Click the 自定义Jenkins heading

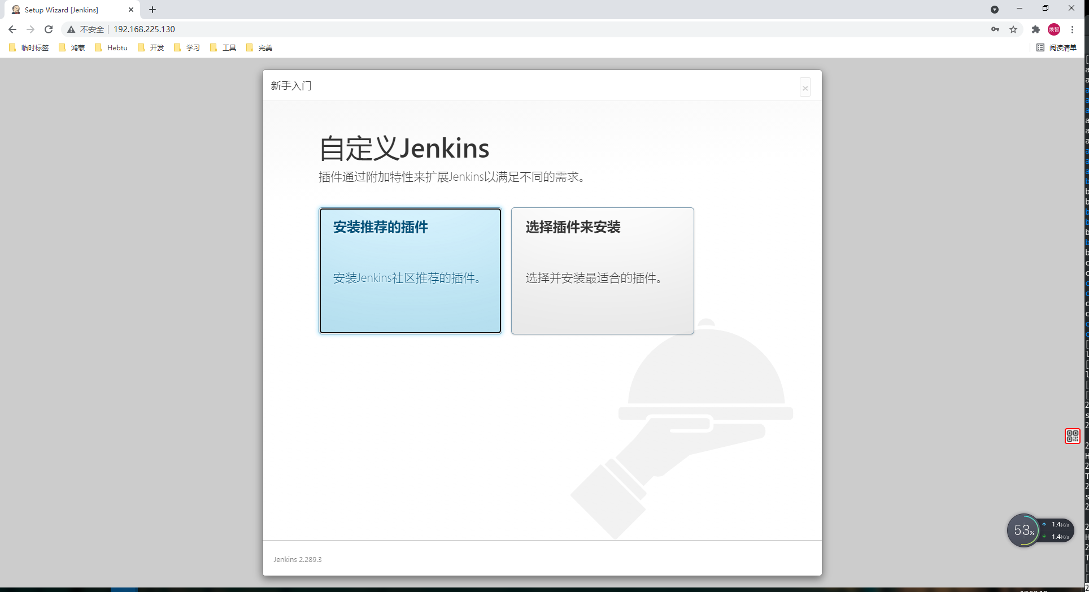(404, 149)
